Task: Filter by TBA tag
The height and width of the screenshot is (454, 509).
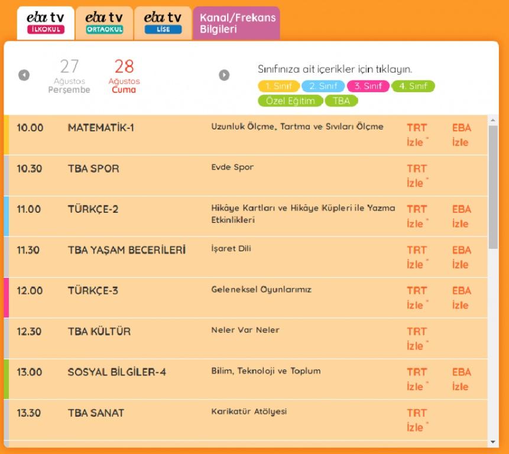Action: click(x=341, y=101)
